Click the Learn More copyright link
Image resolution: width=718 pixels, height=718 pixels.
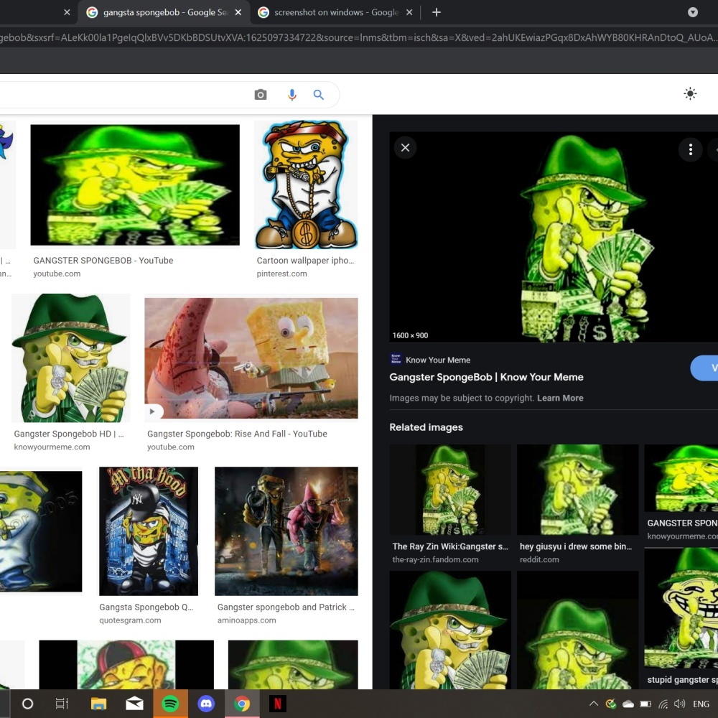(560, 398)
